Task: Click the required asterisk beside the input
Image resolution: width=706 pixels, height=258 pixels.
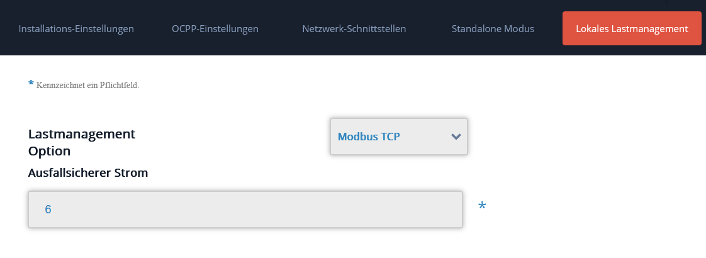Action: click(x=482, y=206)
